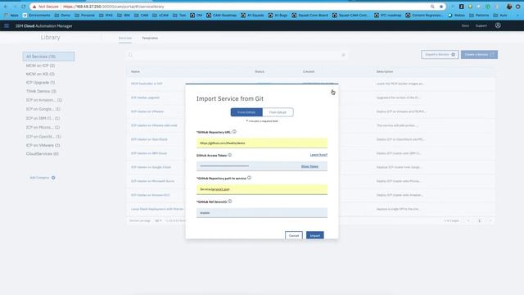Click Create a Service button
Image resolution: width=524 pixels, height=295 pixels.
click(x=479, y=55)
